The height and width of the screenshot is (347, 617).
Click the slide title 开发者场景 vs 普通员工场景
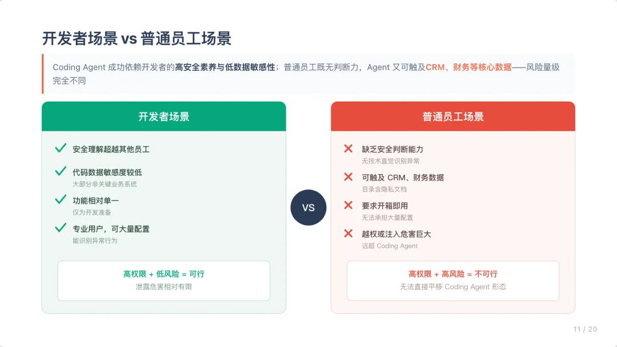coord(137,38)
